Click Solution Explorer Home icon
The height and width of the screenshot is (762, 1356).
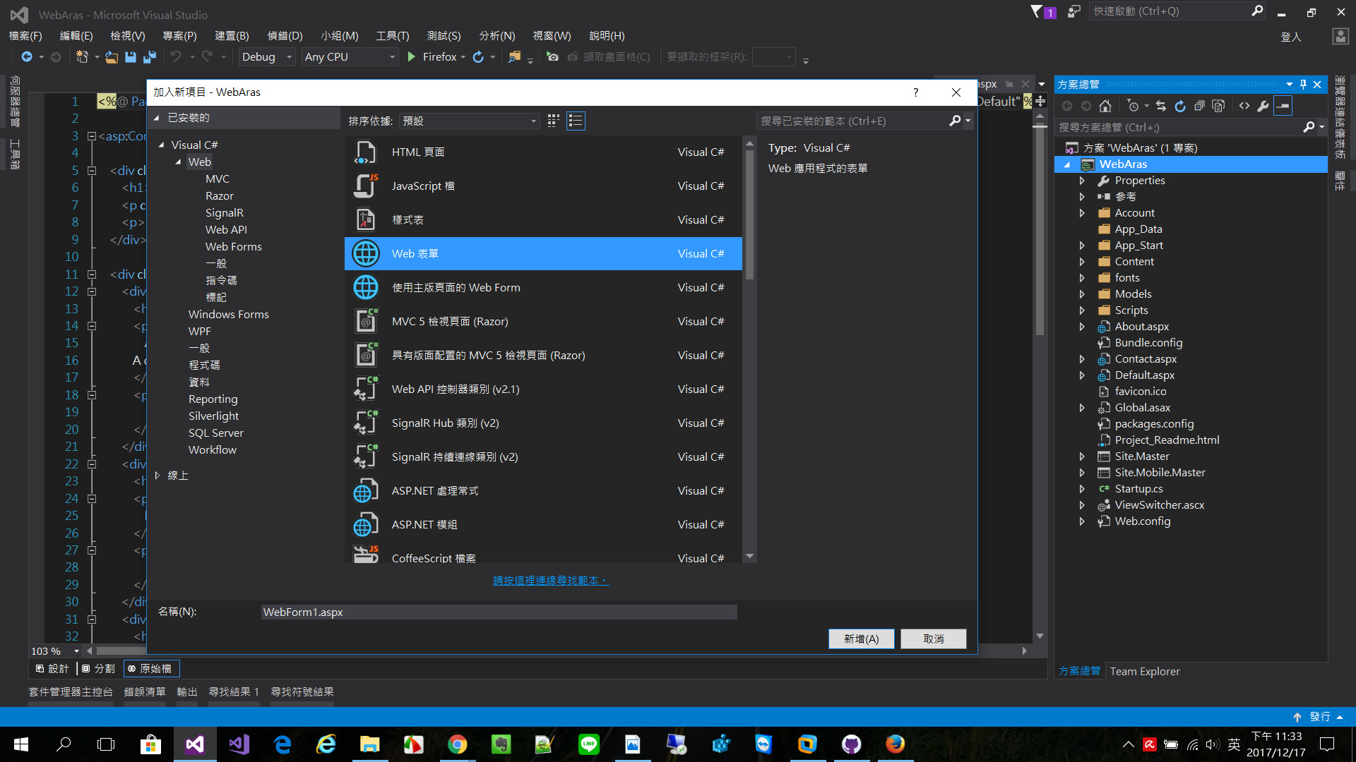[1105, 106]
